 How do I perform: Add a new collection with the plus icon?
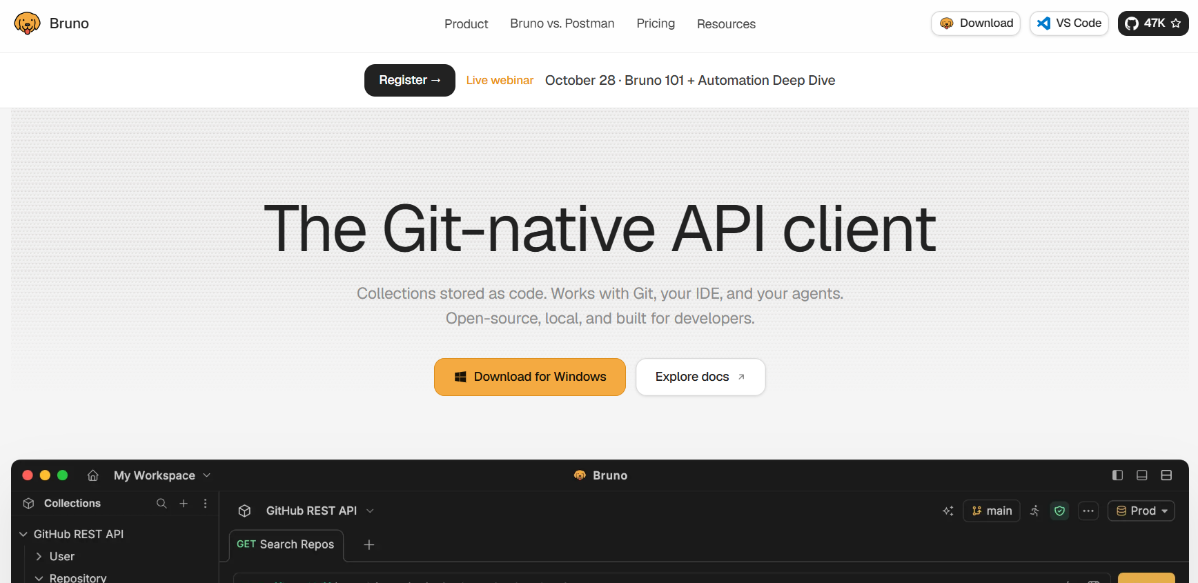pyautogui.click(x=184, y=504)
